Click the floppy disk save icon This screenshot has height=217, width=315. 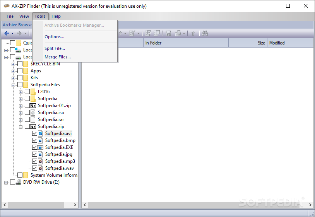168,33
